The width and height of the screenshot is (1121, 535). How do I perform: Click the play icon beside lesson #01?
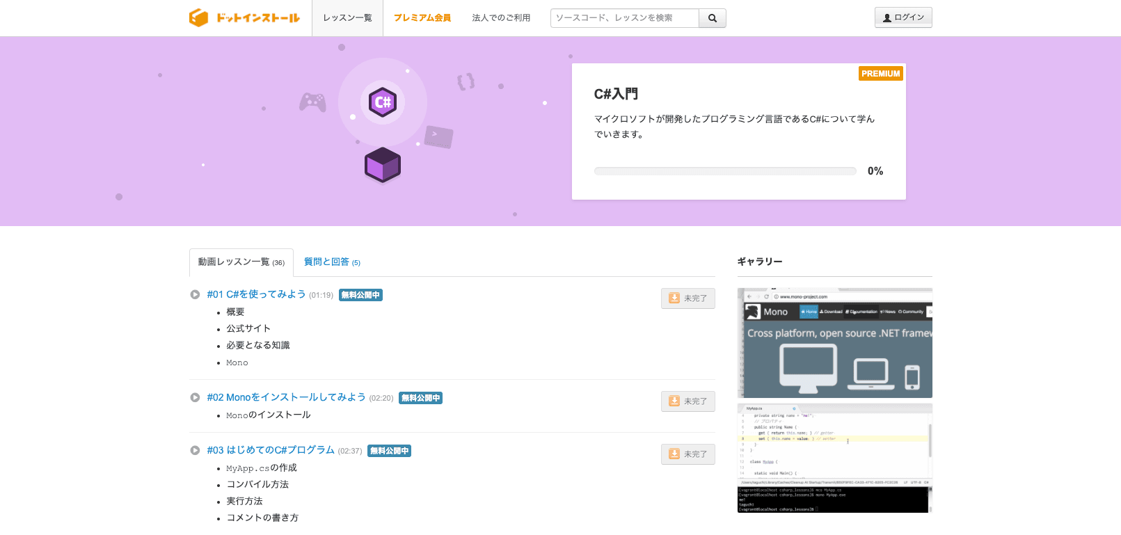196,294
